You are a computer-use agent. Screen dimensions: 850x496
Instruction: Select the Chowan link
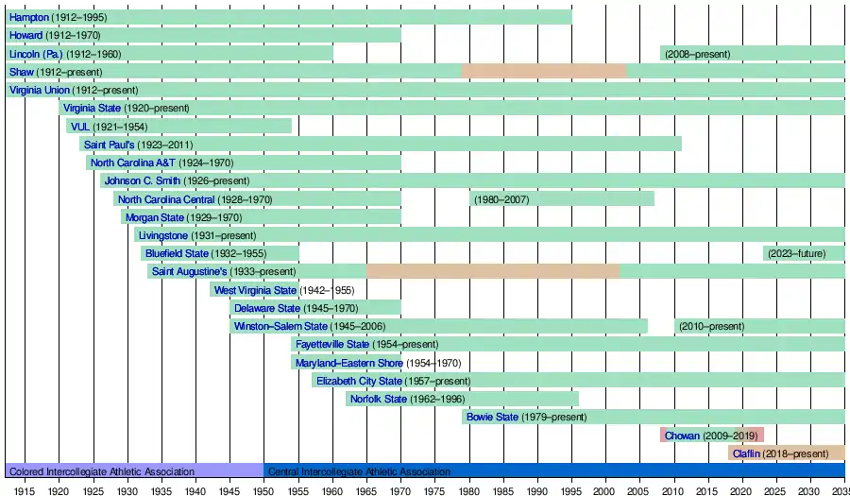[x=682, y=436]
